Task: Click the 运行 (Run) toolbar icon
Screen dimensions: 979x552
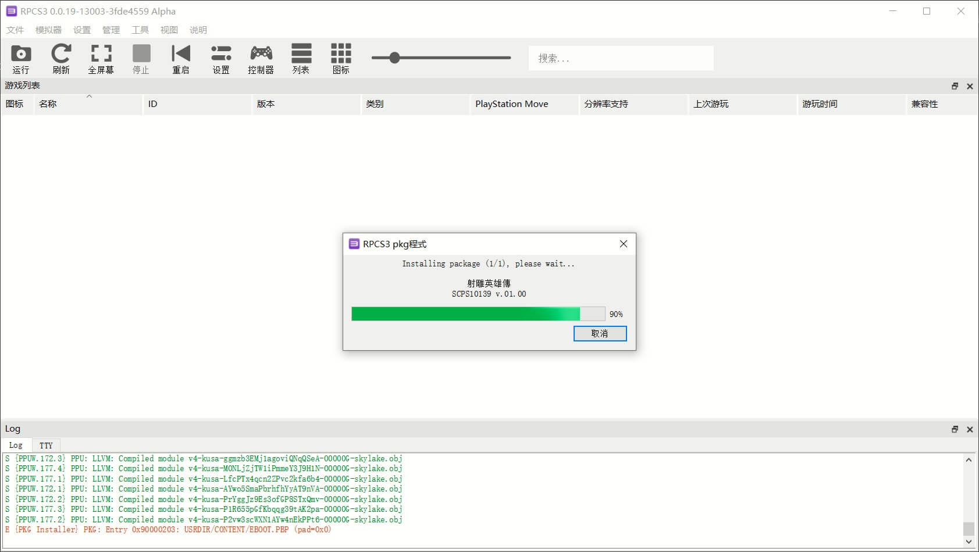Action: click(21, 58)
